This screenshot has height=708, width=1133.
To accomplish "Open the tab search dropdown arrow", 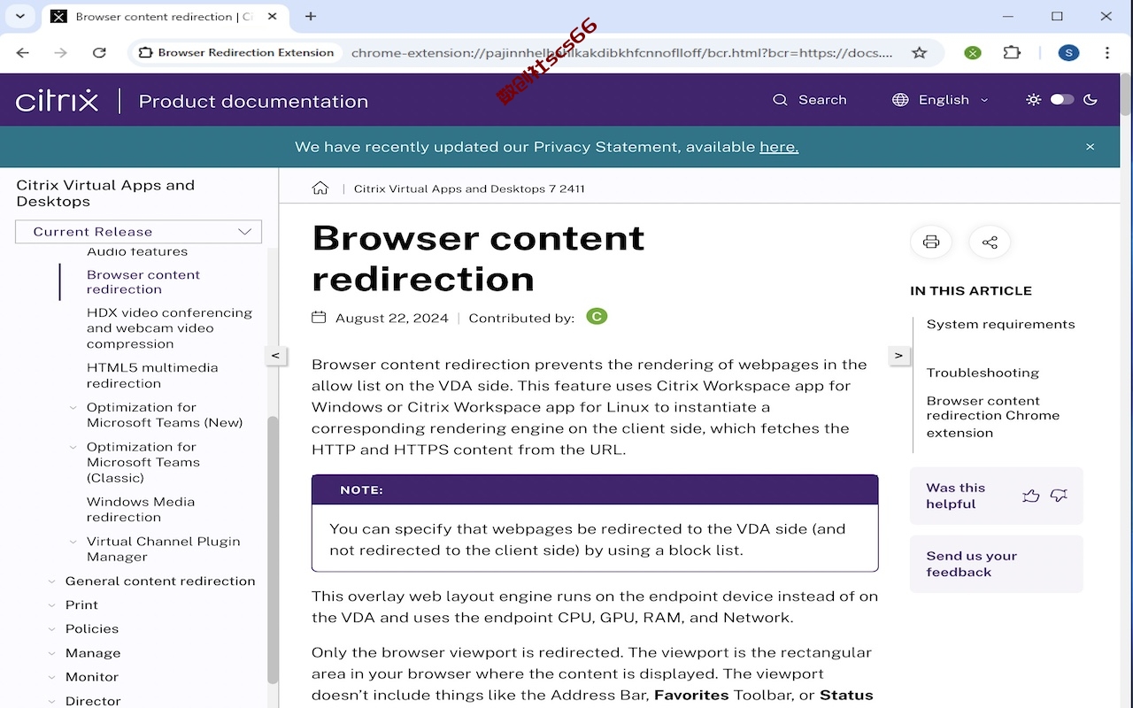I will 19,16.
